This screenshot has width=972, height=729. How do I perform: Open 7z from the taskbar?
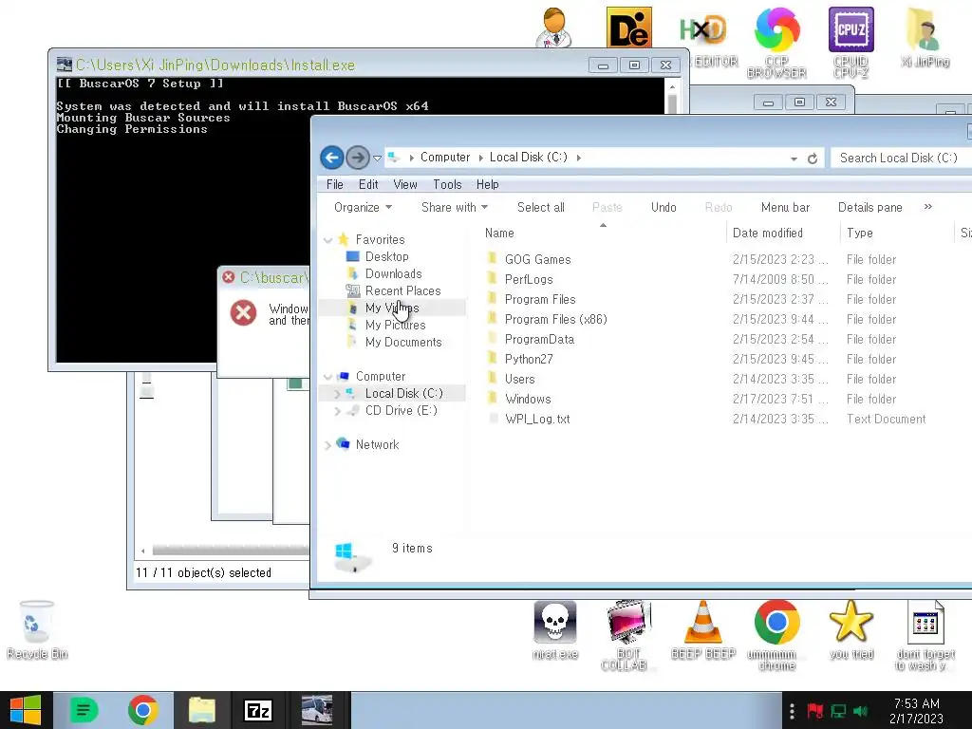pos(258,710)
